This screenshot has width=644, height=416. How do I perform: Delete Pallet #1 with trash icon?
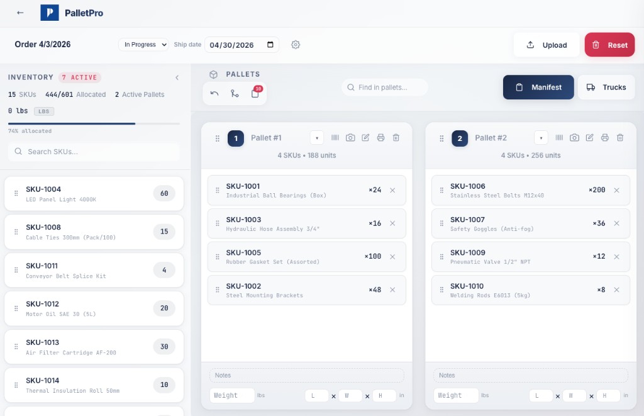(x=396, y=138)
